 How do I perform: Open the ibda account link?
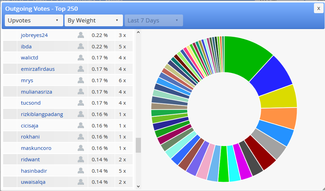point(26,46)
